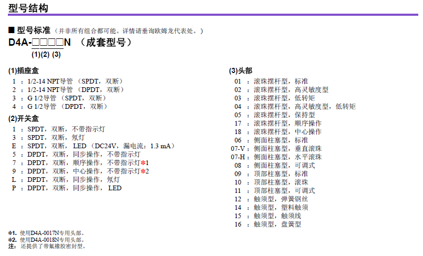Click the (2)开关盒 heading
Screen dimensions: 423x256
(23, 118)
